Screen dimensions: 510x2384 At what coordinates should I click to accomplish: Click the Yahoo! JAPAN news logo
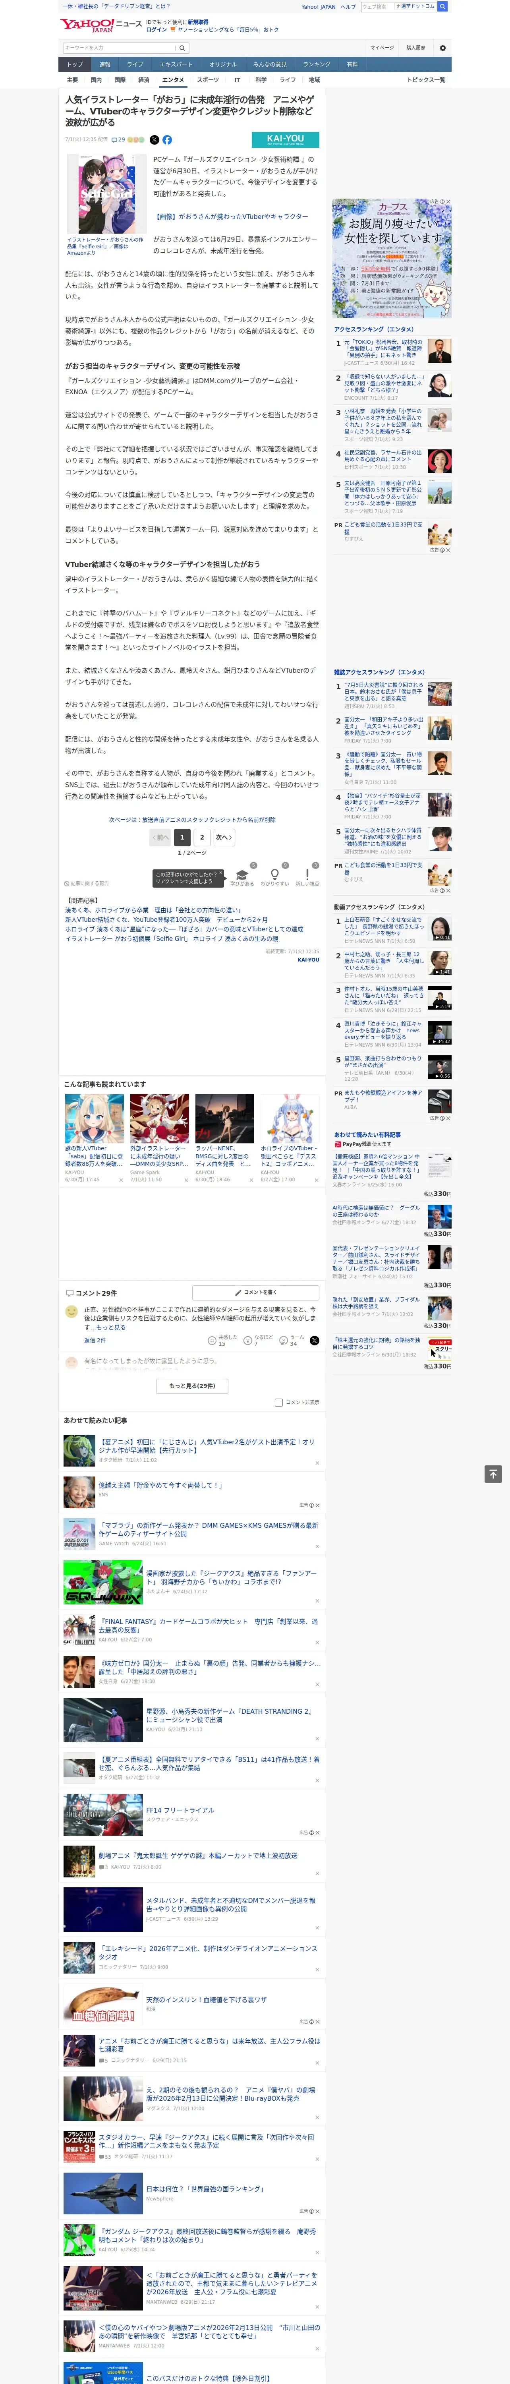pyautogui.click(x=101, y=25)
